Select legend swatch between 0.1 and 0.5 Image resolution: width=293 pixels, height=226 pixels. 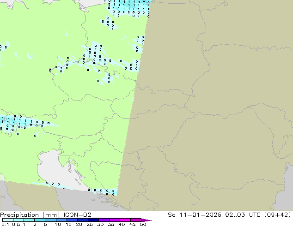pos(8,220)
